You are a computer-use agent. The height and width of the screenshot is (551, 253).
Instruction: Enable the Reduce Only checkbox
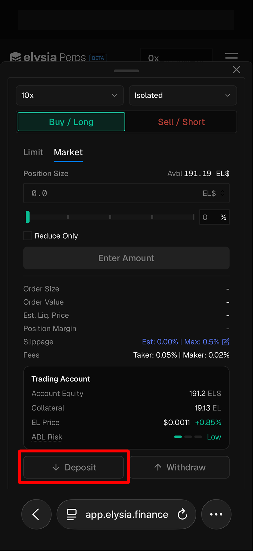click(28, 236)
